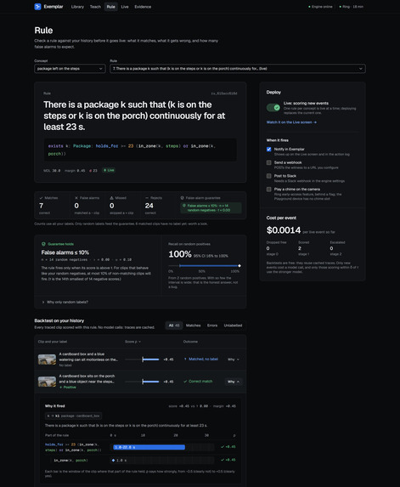Image resolution: width=400 pixels, height=487 pixels.
Task: Open the watering can clip thumbnail
Action: tap(47, 360)
